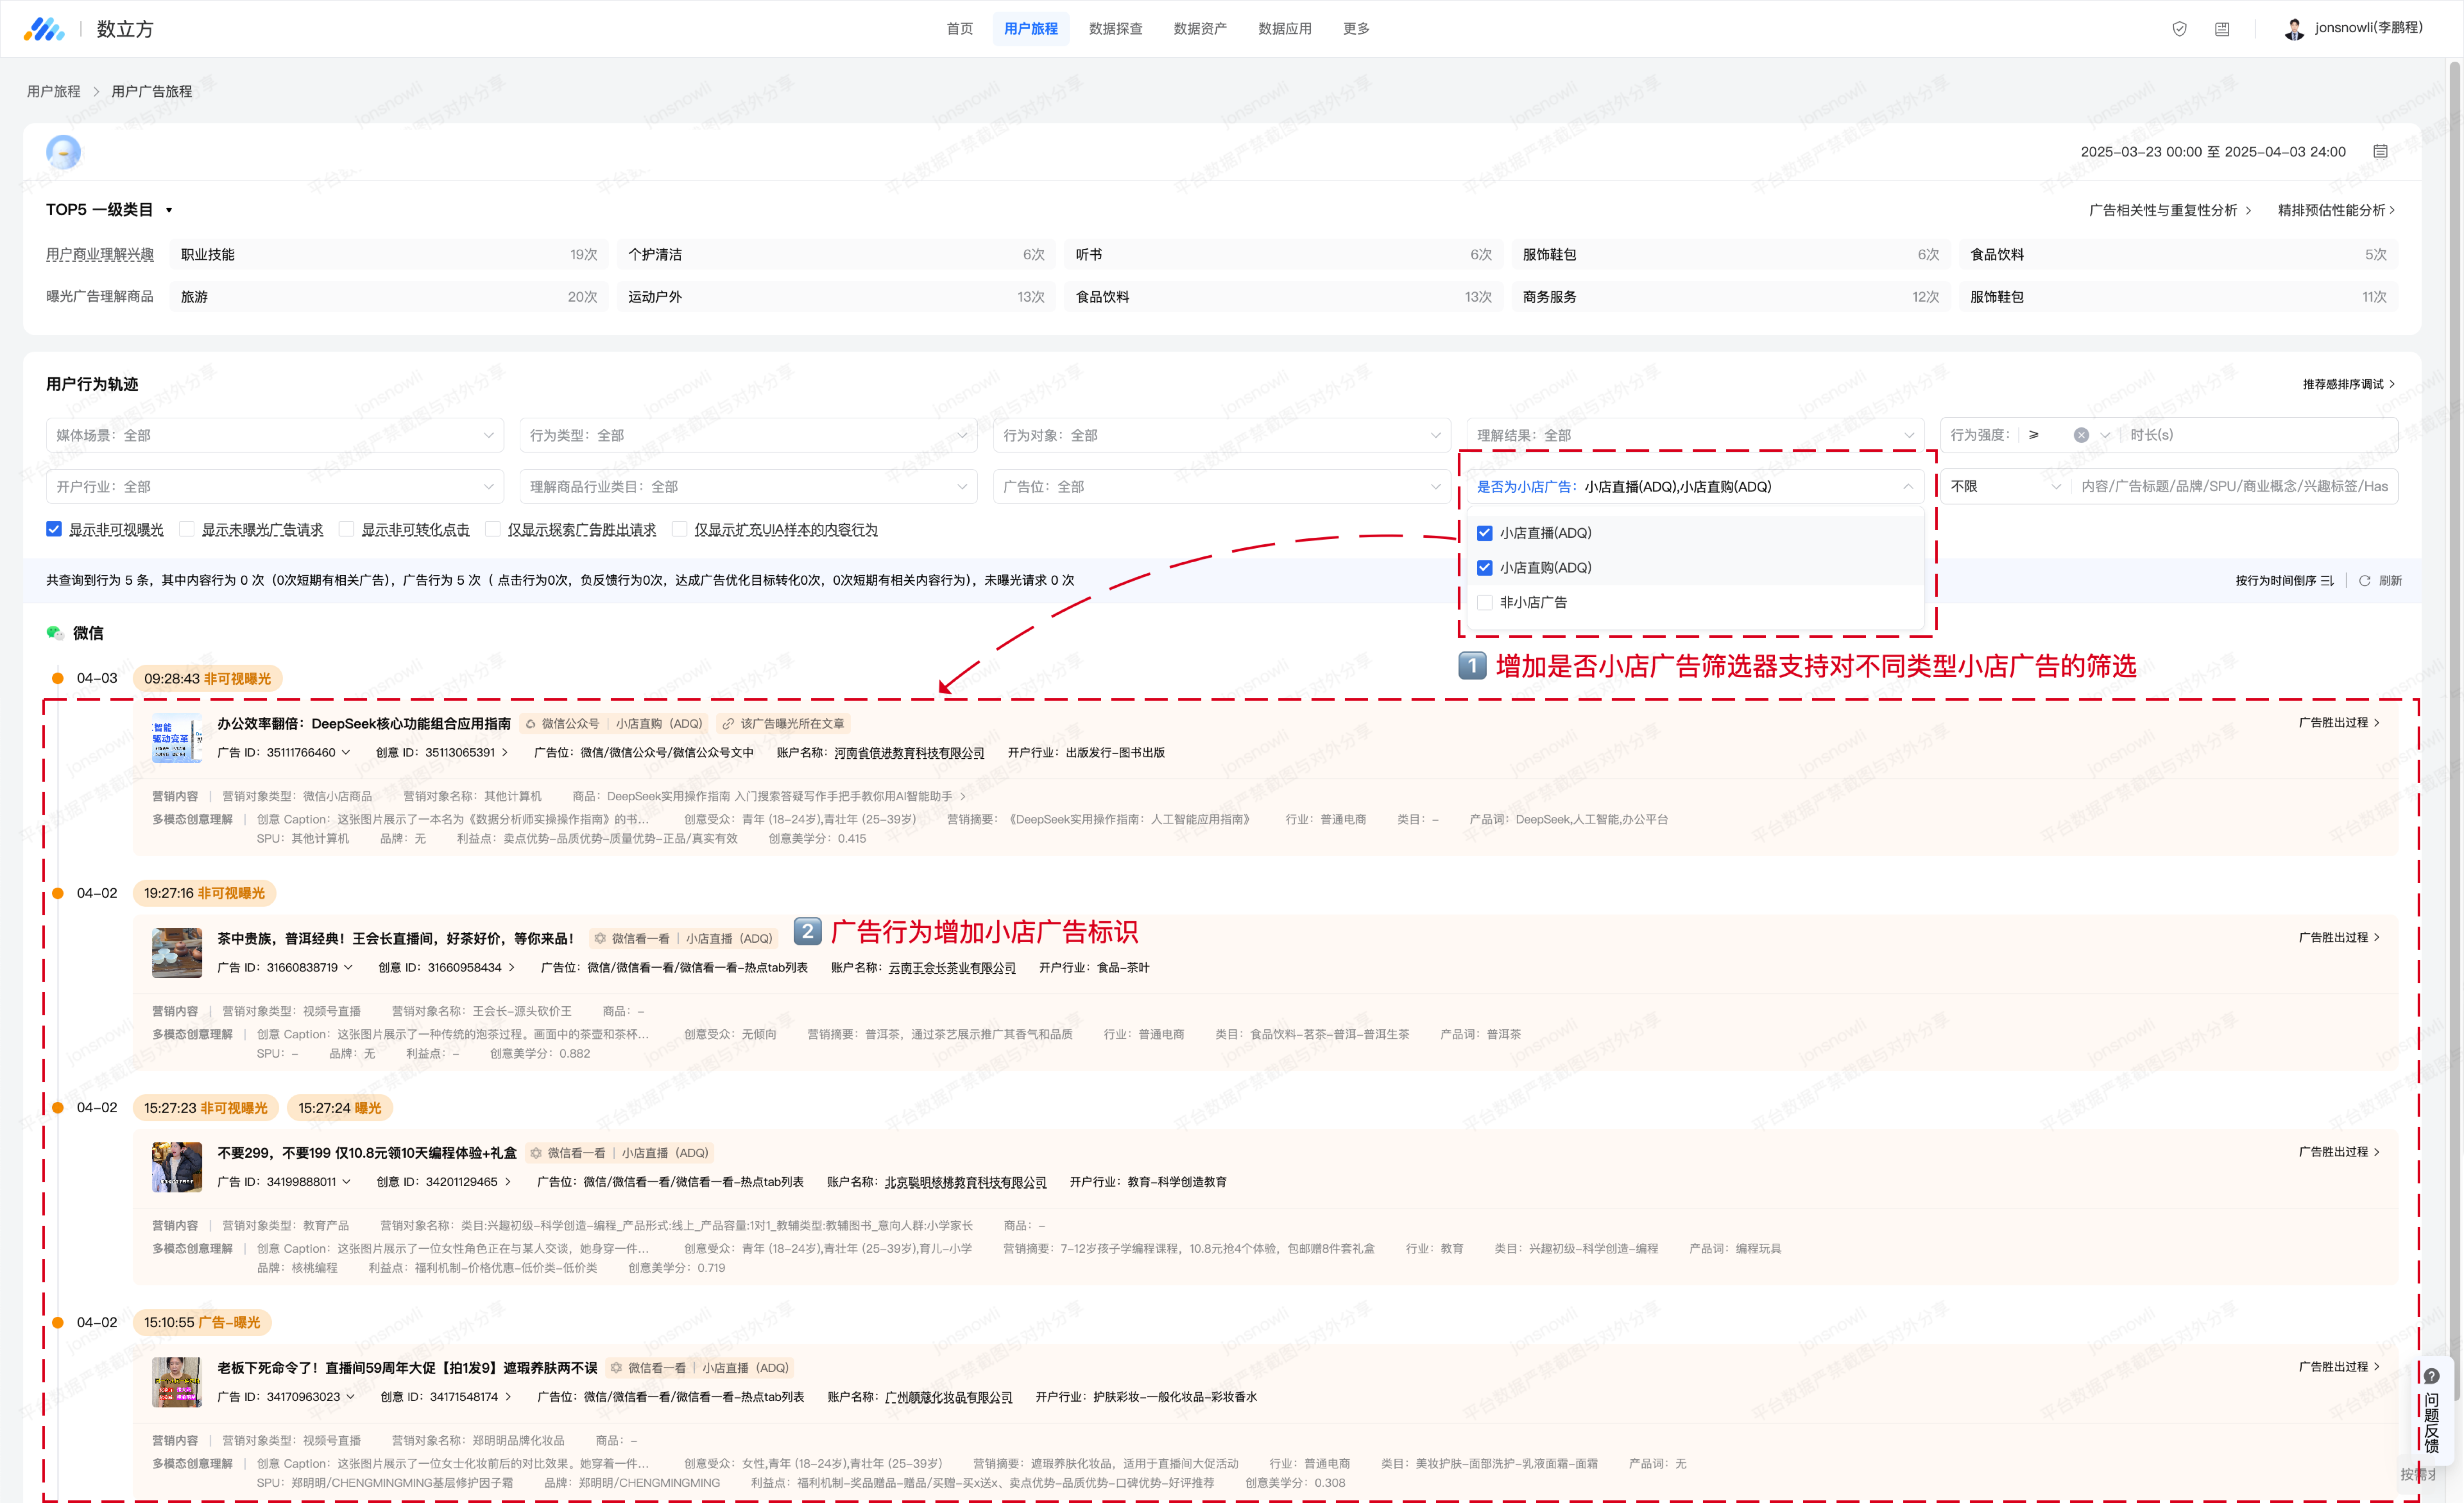Uncheck 小店直播(ADQ) option

point(1485,533)
